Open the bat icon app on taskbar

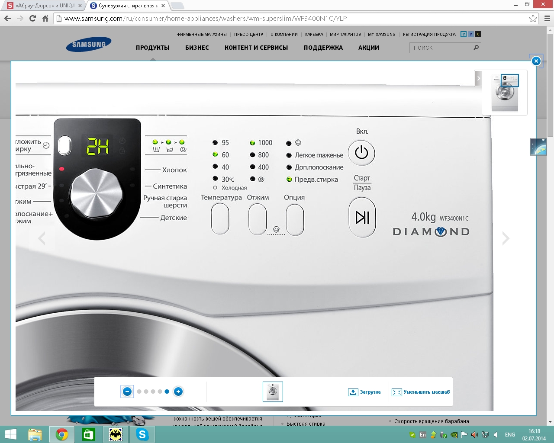point(115,434)
